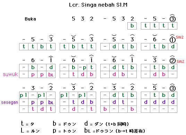Click purple bL cell in sesegan row
The width and height of the screenshot is (186, 135).
coord(51,102)
